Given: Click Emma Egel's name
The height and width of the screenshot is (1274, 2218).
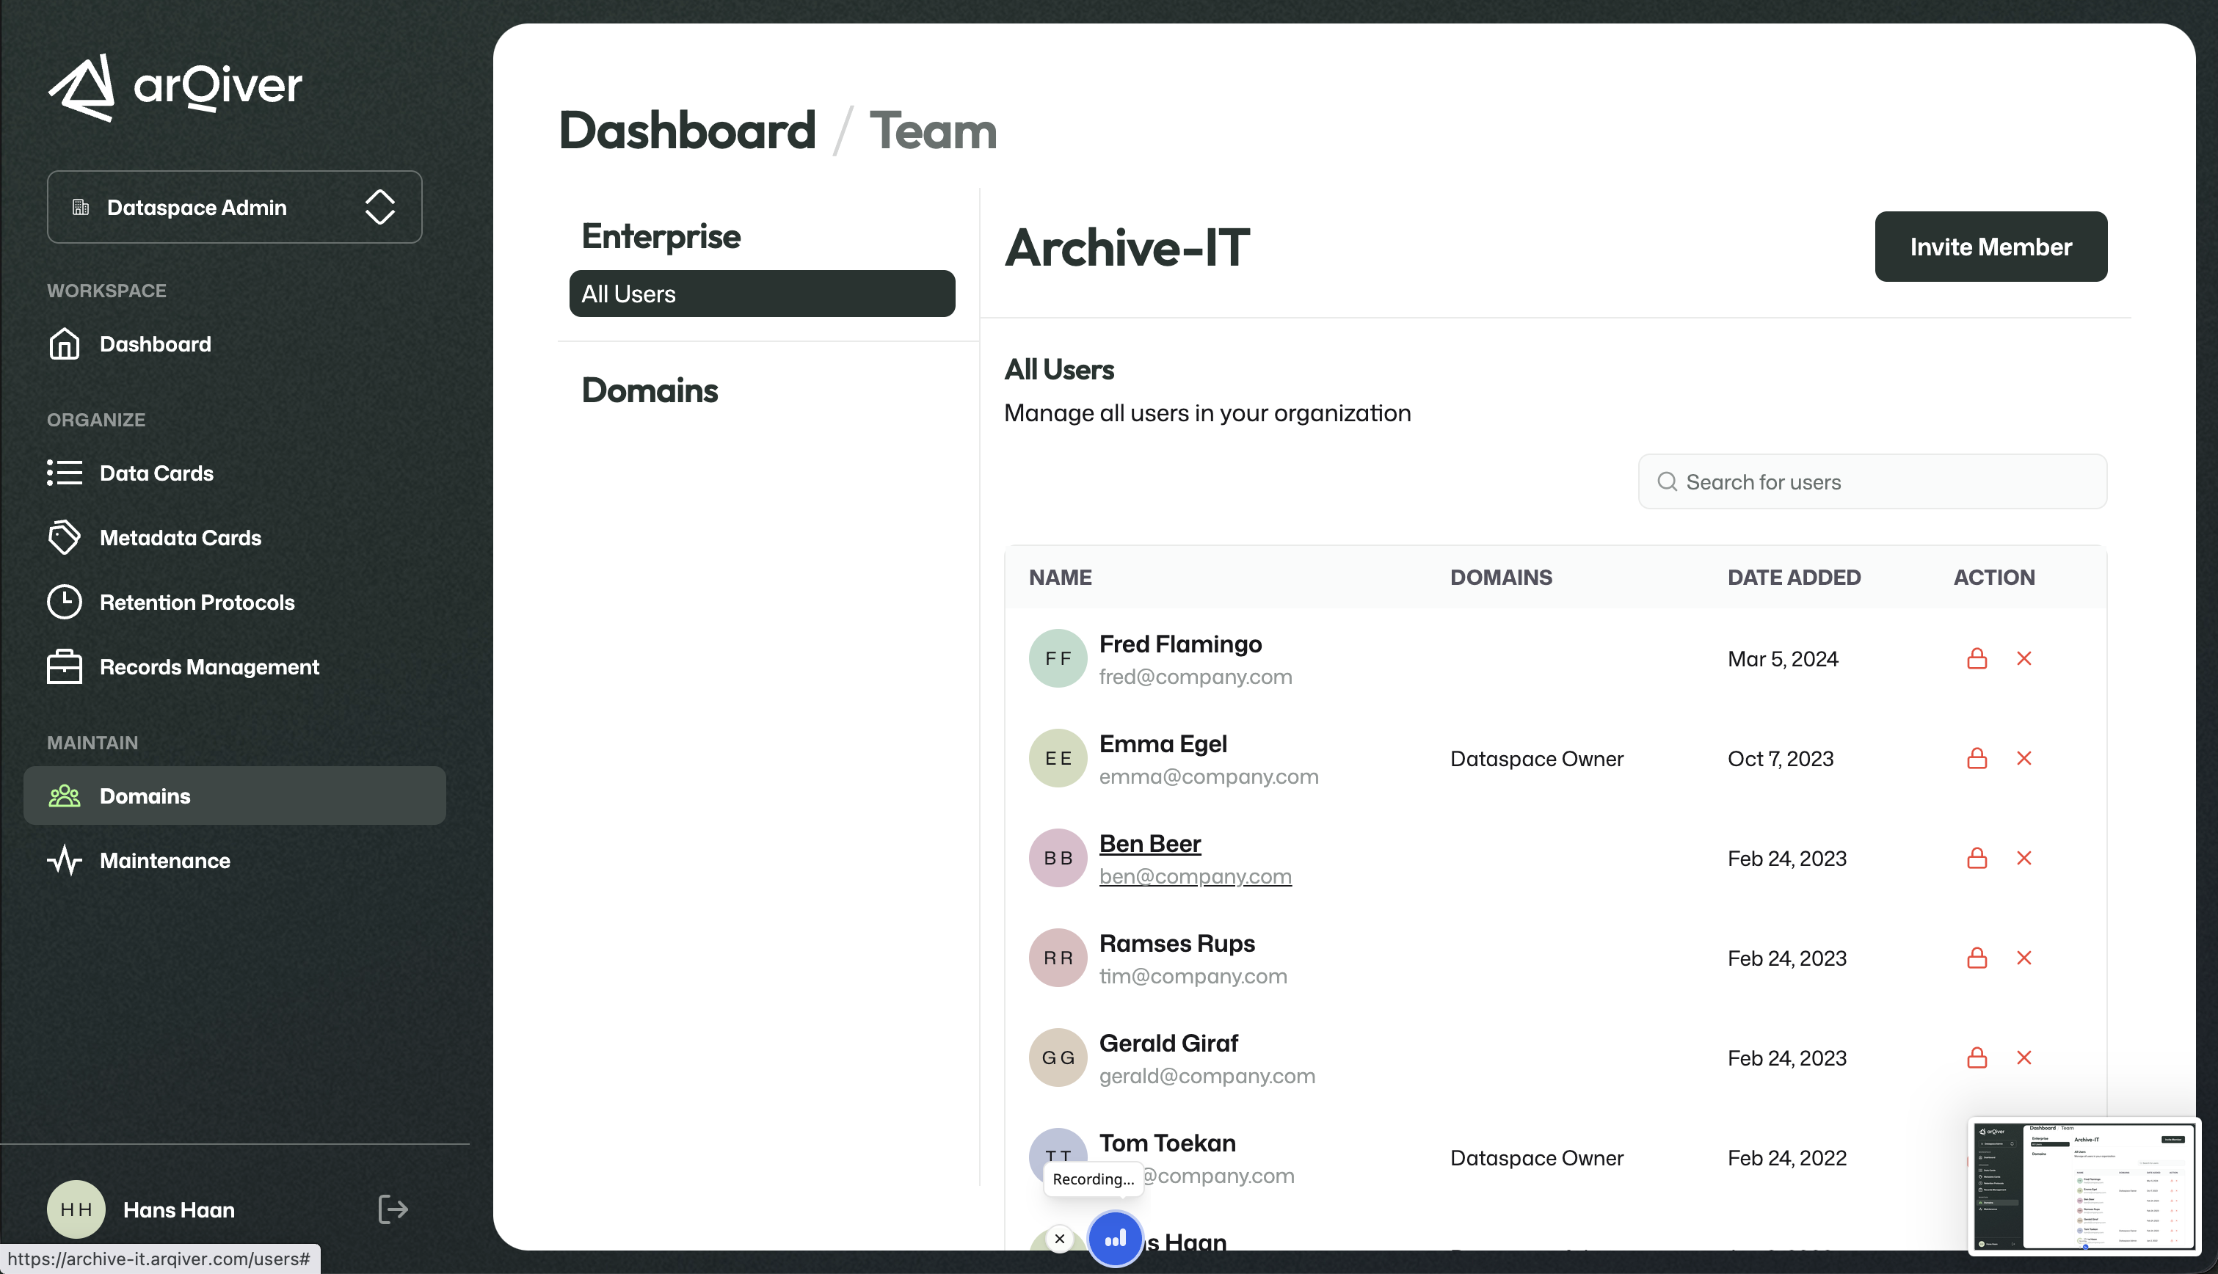Looking at the screenshot, I should pyautogui.click(x=1163, y=743).
